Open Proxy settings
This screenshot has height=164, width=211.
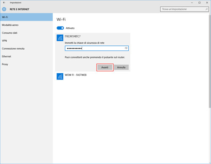(x=27, y=64)
